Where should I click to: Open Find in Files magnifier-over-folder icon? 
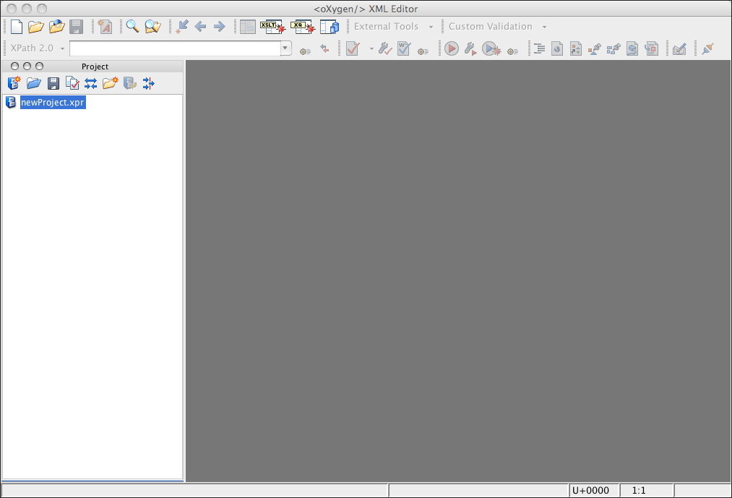152,27
